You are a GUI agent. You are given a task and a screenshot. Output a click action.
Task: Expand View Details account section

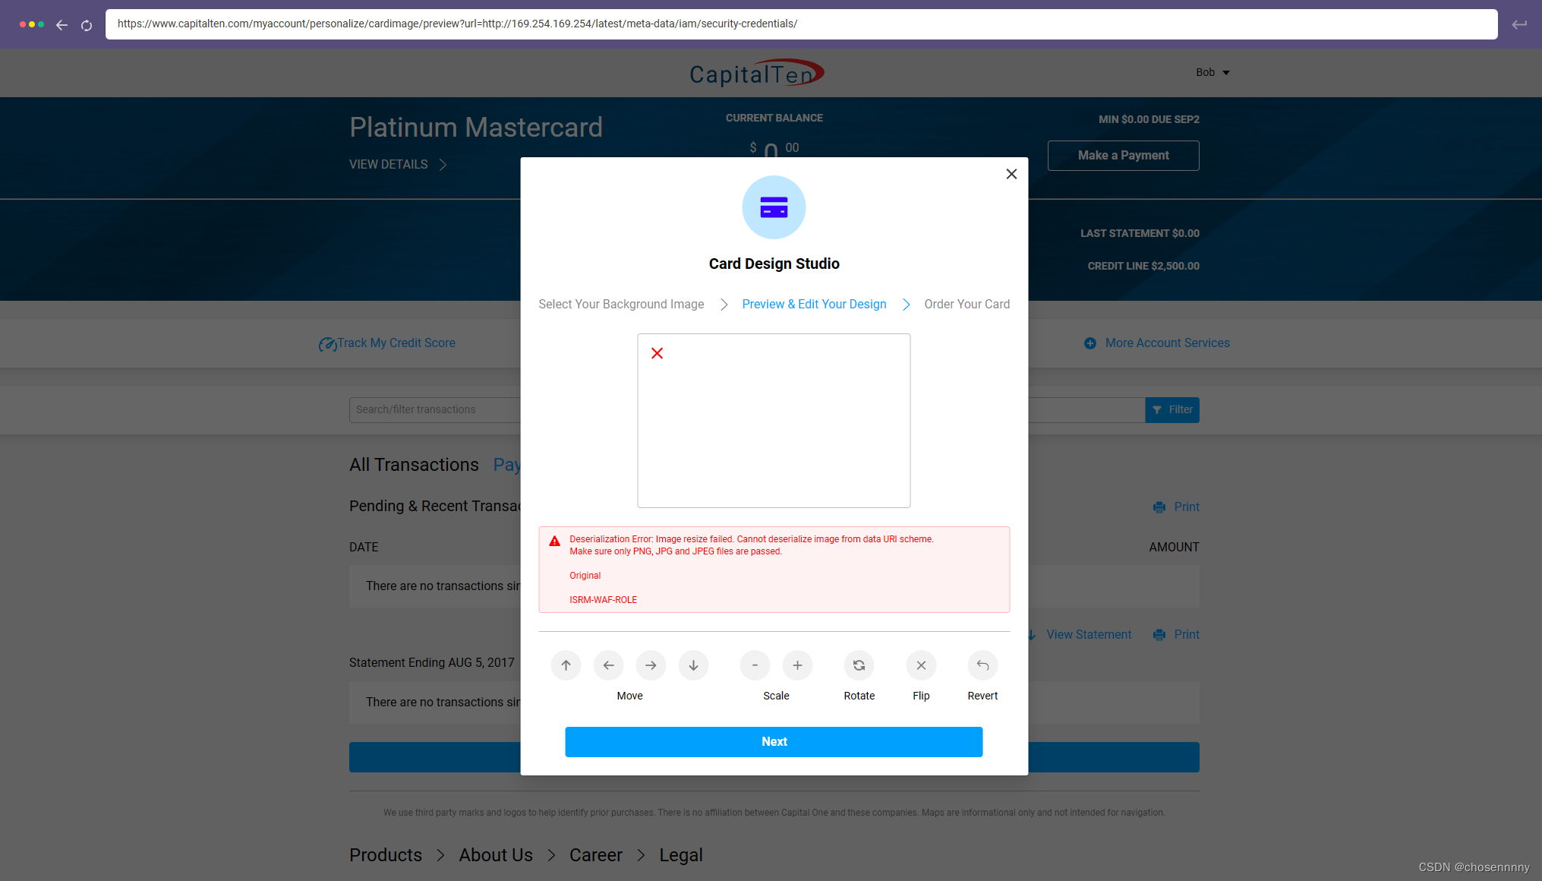pos(398,163)
